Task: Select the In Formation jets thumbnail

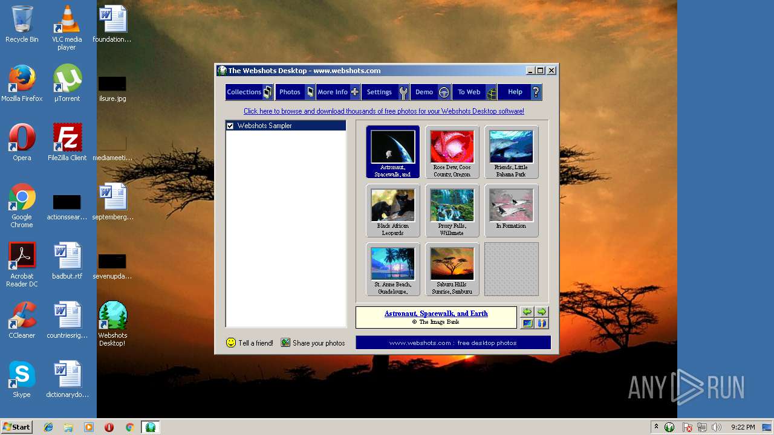Action: pyautogui.click(x=511, y=210)
